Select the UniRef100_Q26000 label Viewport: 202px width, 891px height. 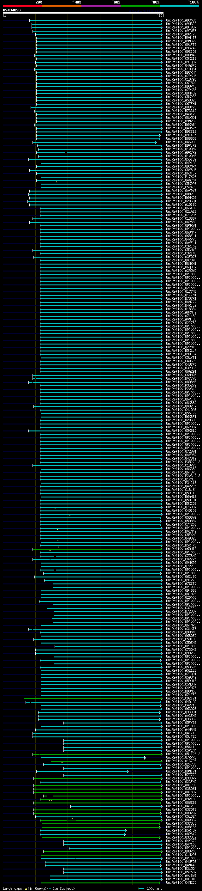coord(181,598)
